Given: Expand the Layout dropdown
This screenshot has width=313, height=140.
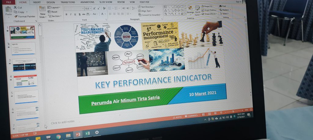Looking at the screenshot, I should click(54, 7).
